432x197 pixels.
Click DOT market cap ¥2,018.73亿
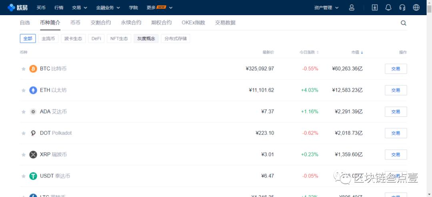coord(349,133)
